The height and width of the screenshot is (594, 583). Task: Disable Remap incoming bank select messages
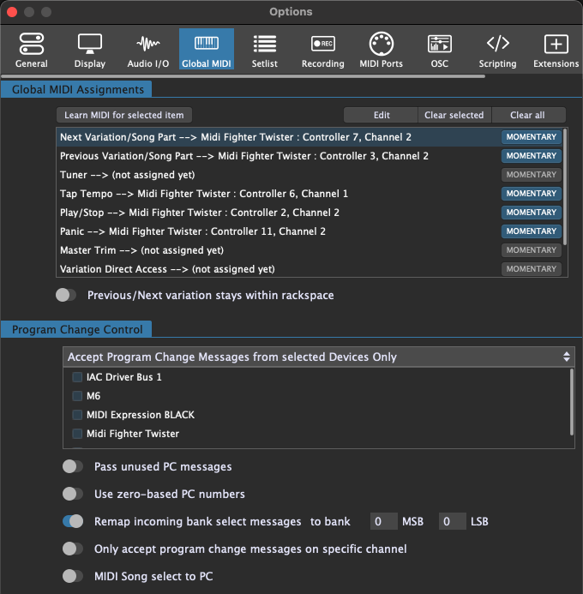tap(73, 521)
